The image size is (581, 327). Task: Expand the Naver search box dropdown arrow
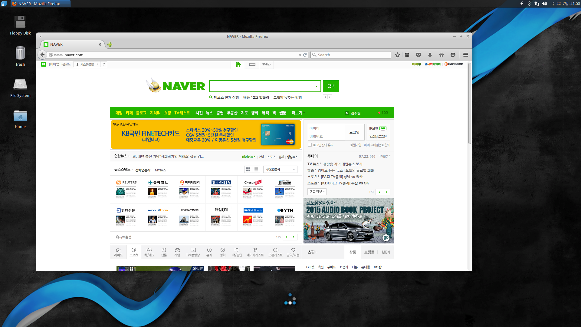316,86
